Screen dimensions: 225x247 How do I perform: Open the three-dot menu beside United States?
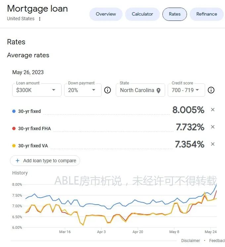point(40,19)
